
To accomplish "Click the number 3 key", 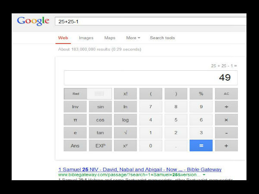I will pyautogui.click(x=201, y=133).
